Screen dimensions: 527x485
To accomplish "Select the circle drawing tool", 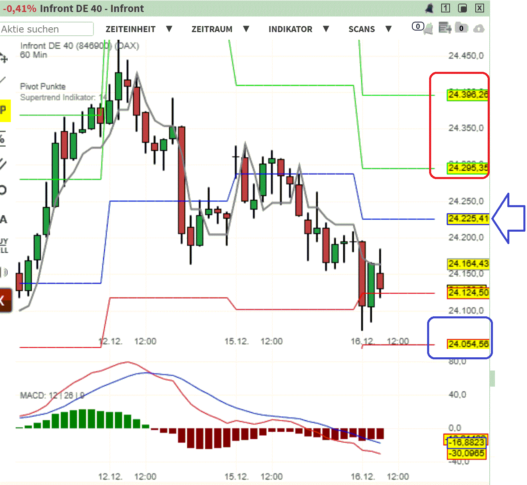I will 3,189.
